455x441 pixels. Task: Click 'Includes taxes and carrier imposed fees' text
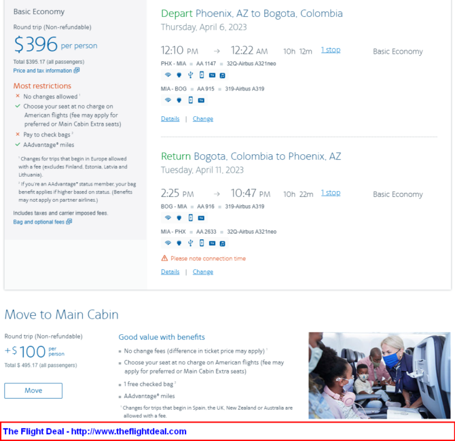click(60, 213)
